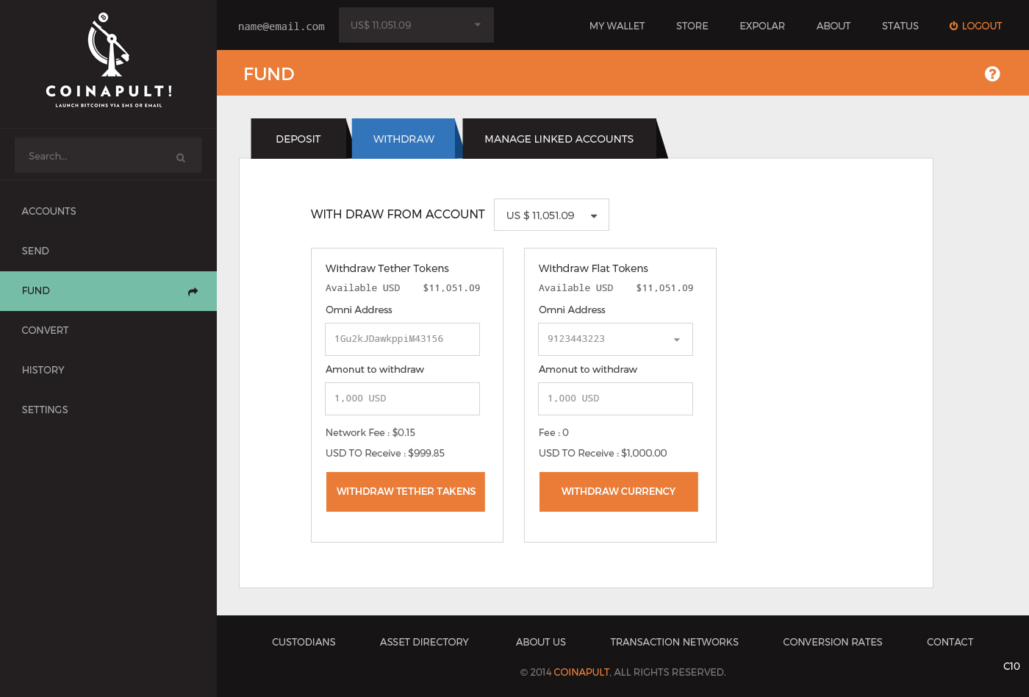Click name@email.com in header

click(x=282, y=26)
